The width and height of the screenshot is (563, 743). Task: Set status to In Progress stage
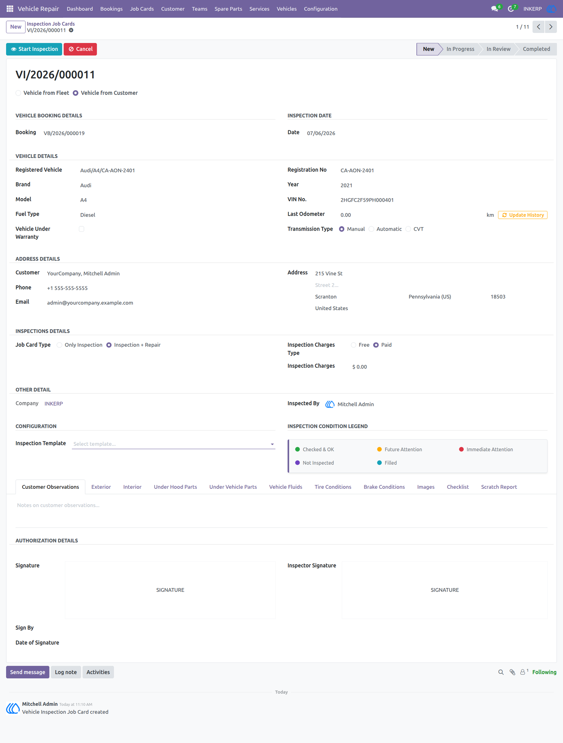coord(460,49)
